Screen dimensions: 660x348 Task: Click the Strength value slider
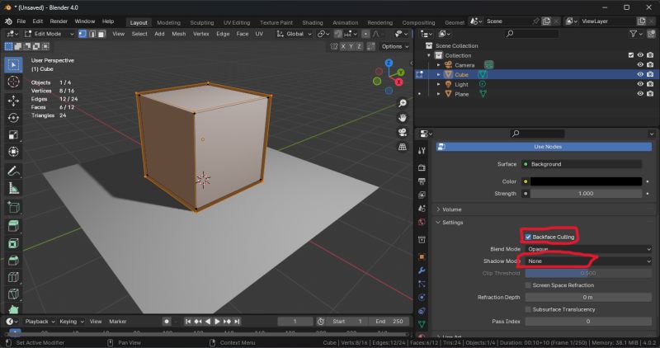[x=586, y=194]
